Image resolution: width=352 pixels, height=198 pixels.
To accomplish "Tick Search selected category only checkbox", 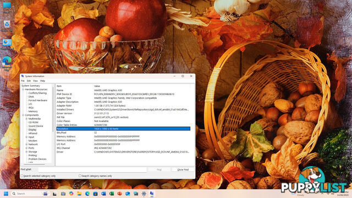I will pyautogui.click(x=22, y=176).
